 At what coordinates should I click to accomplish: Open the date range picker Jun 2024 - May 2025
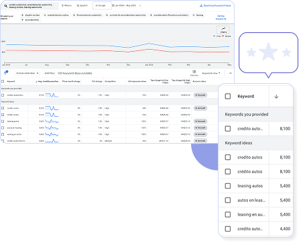(x=124, y=5)
